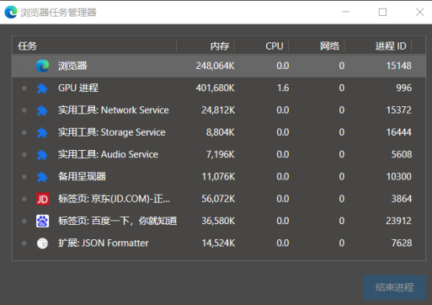This screenshot has height=305, width=432.
Task: Select the 浏览器 task name
Action: (x=72, y=66)
